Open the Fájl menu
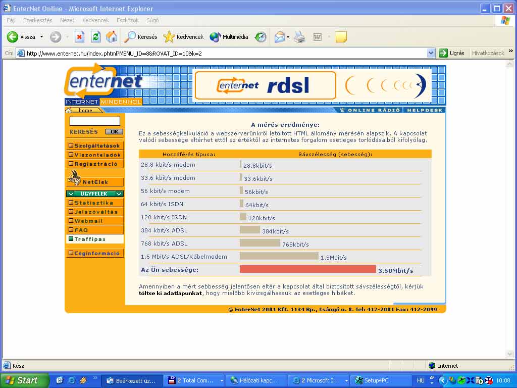517x388 pixels. pyautogui.click(x=11, y=20)
